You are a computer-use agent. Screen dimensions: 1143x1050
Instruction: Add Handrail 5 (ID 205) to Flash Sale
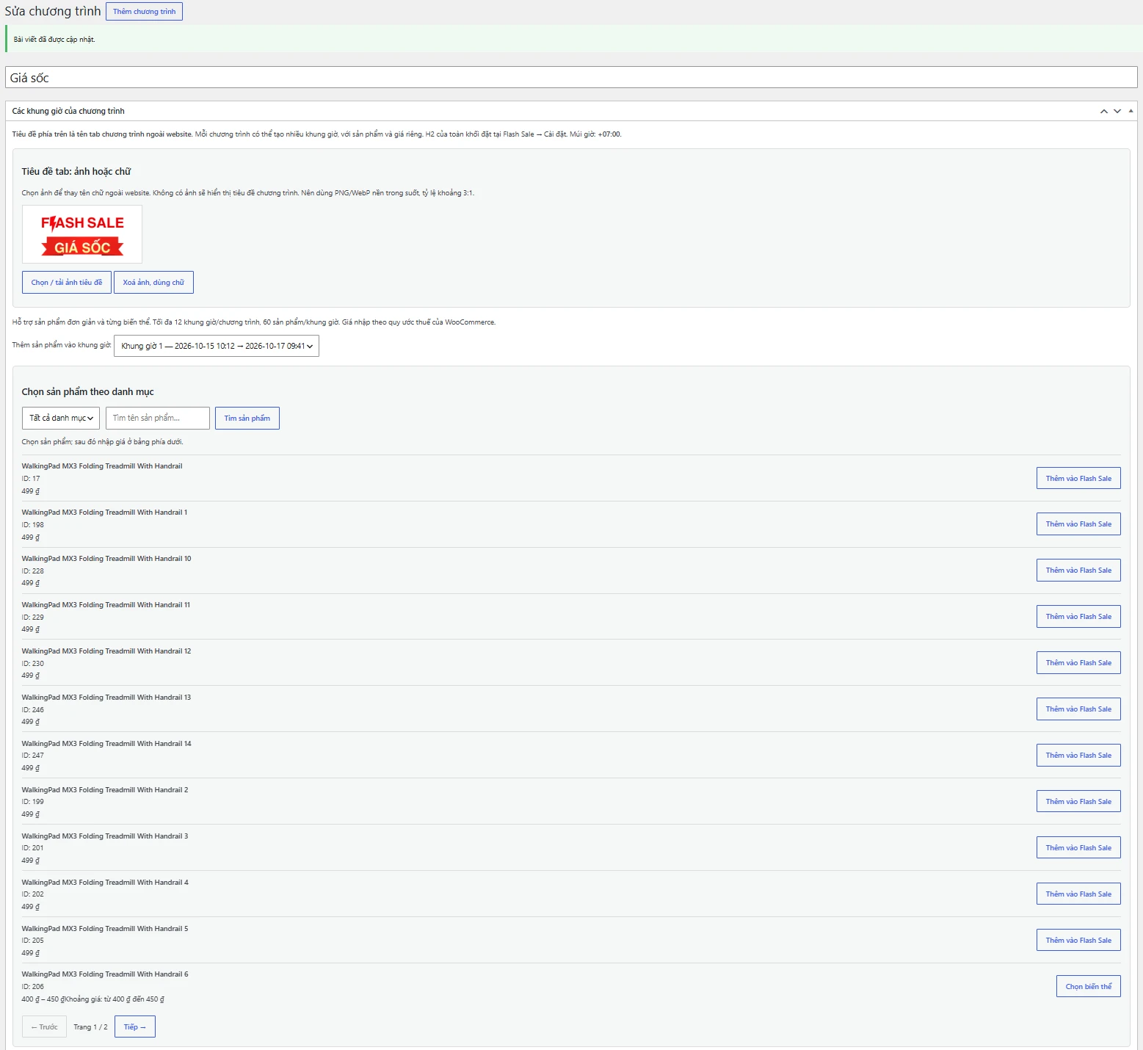[1078, 941]
